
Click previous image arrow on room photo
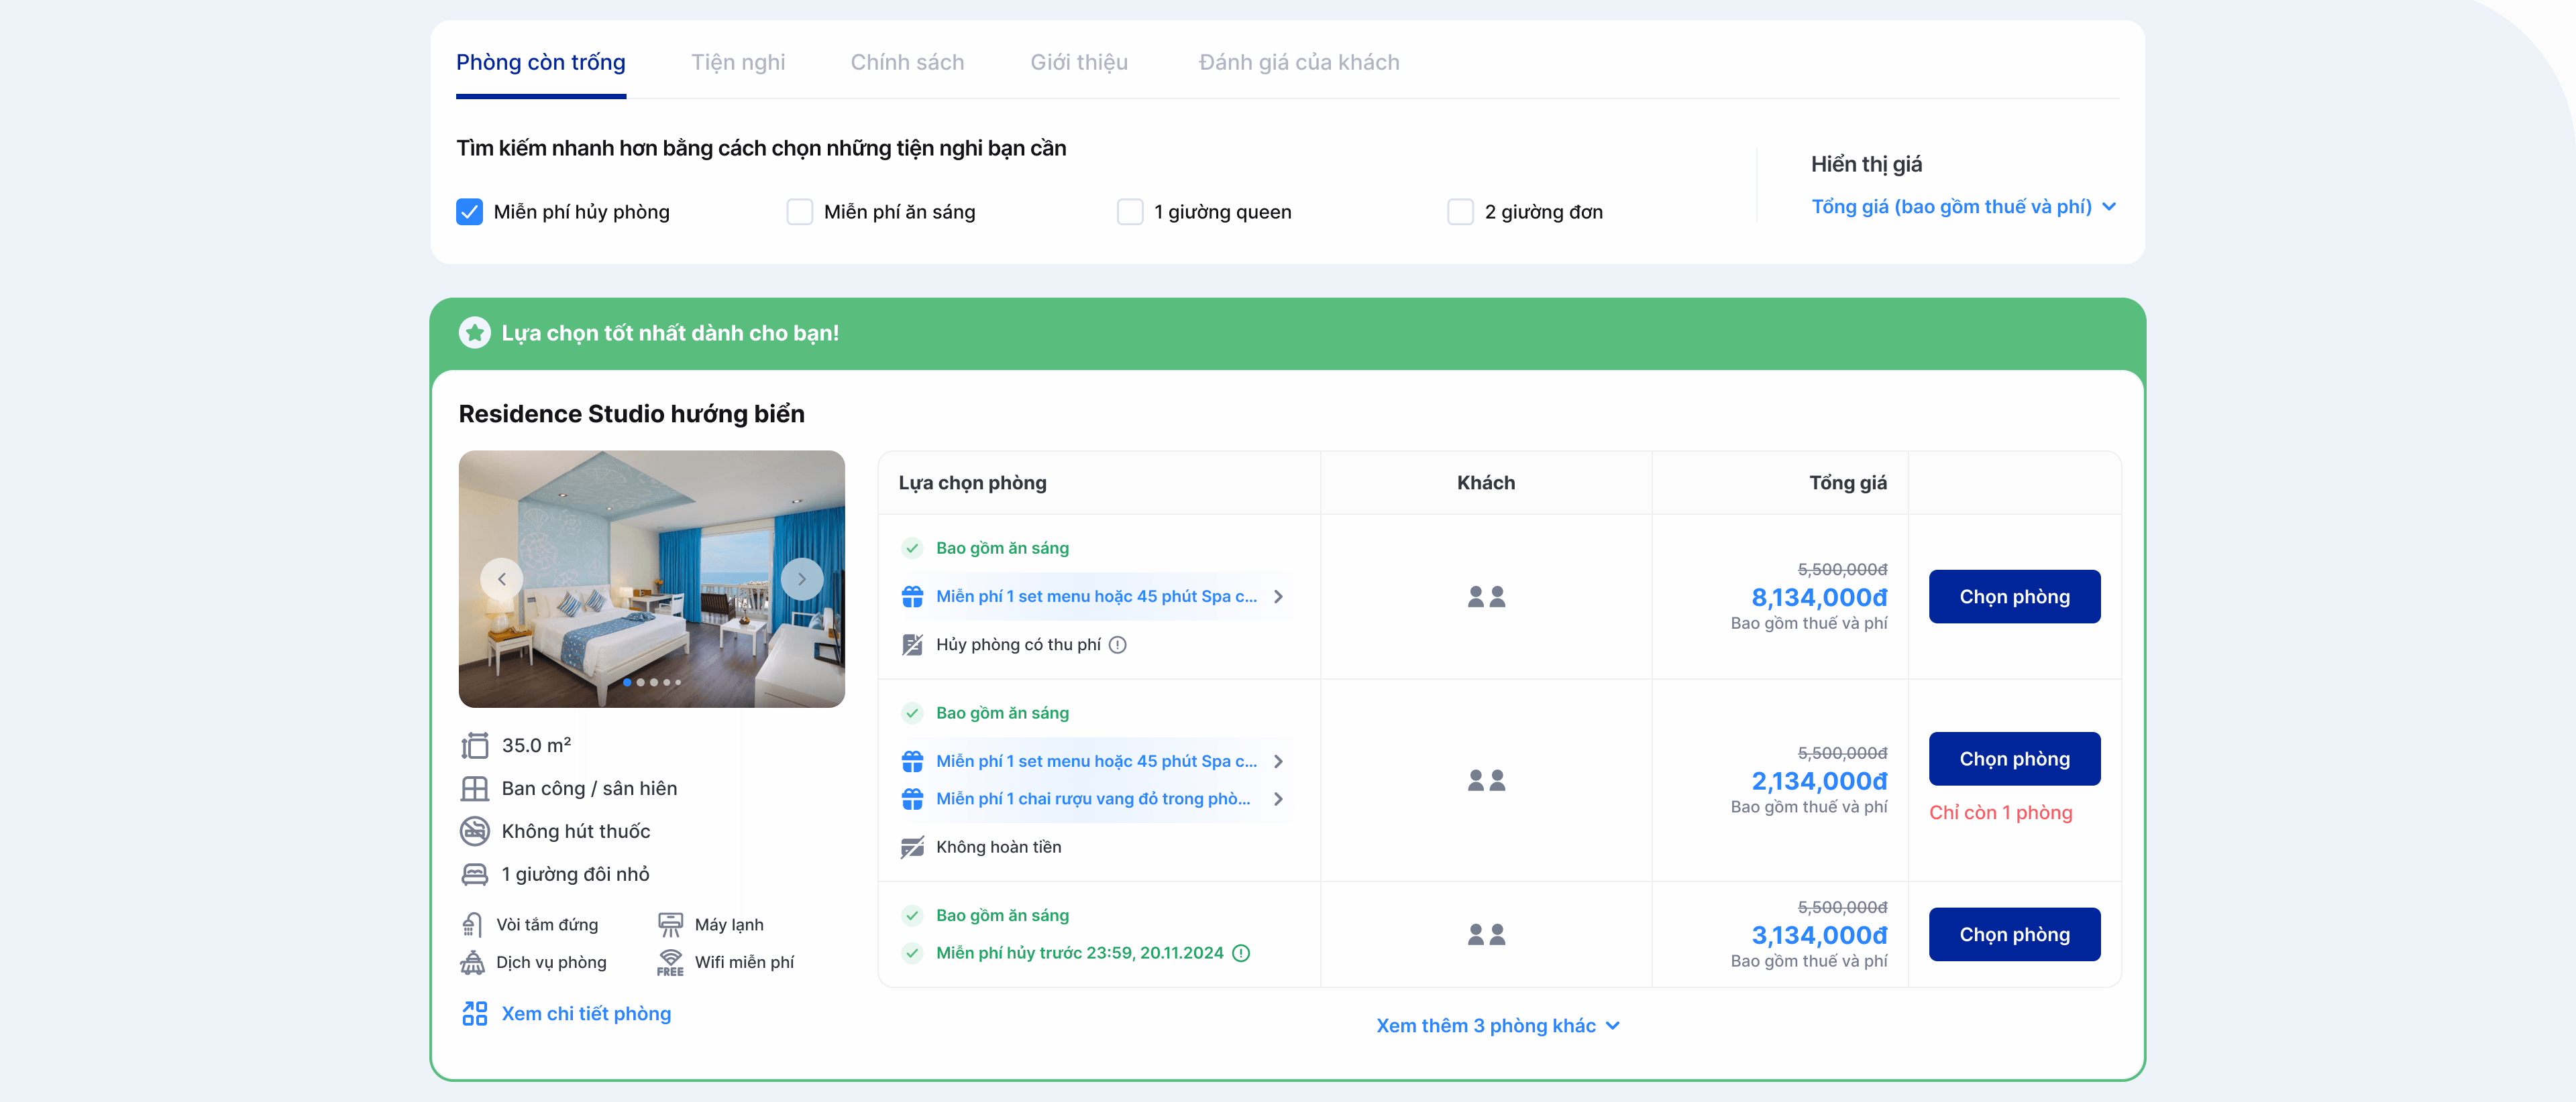502,578
